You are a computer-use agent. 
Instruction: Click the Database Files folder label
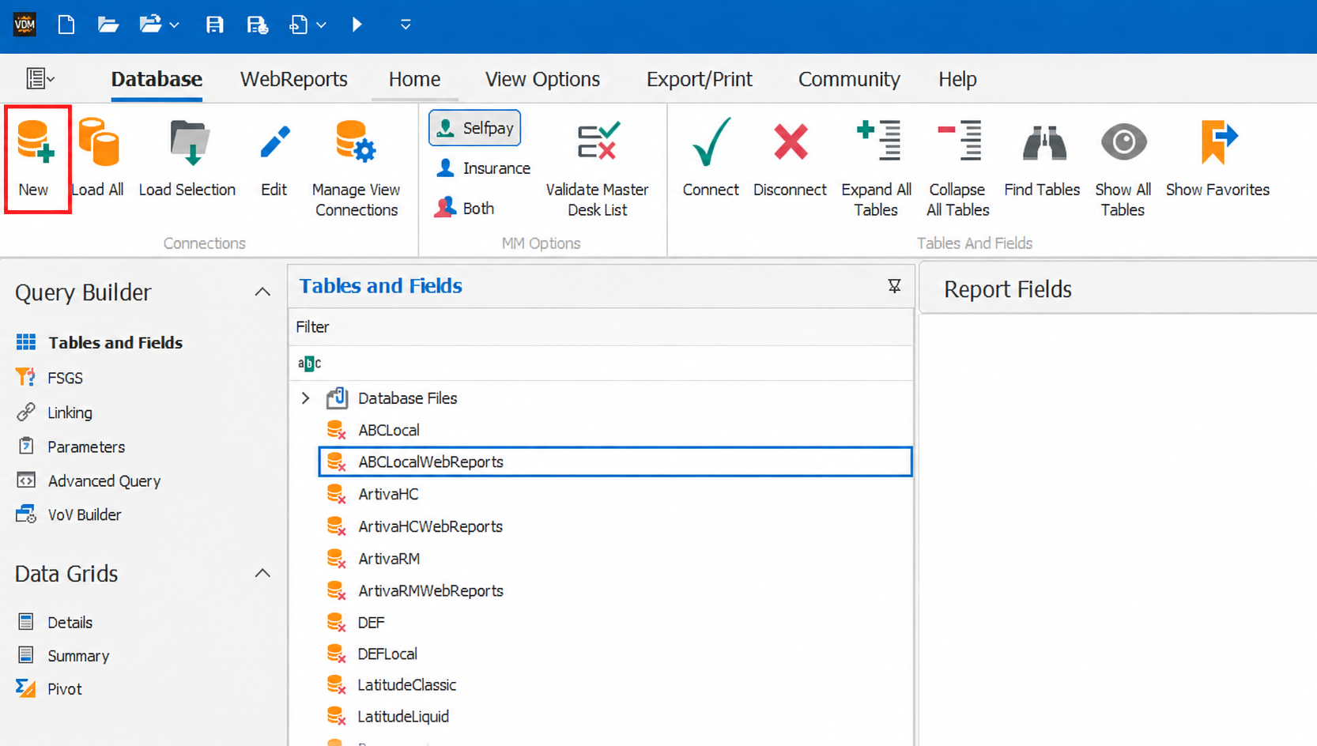[408, 398]
